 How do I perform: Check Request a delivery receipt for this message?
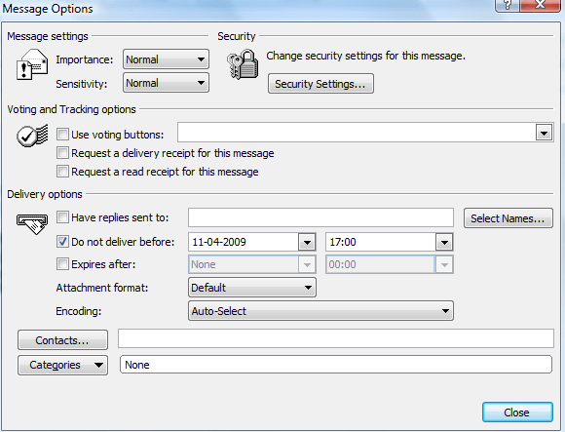click(x=62, y=153)
